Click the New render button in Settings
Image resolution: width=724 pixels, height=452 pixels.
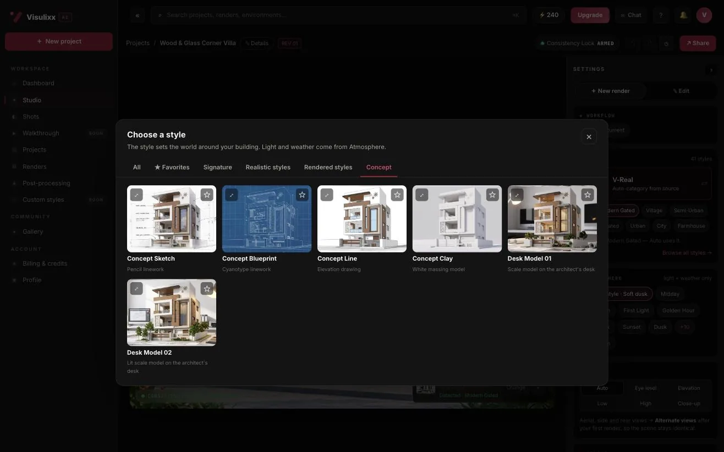pos(611,91)
